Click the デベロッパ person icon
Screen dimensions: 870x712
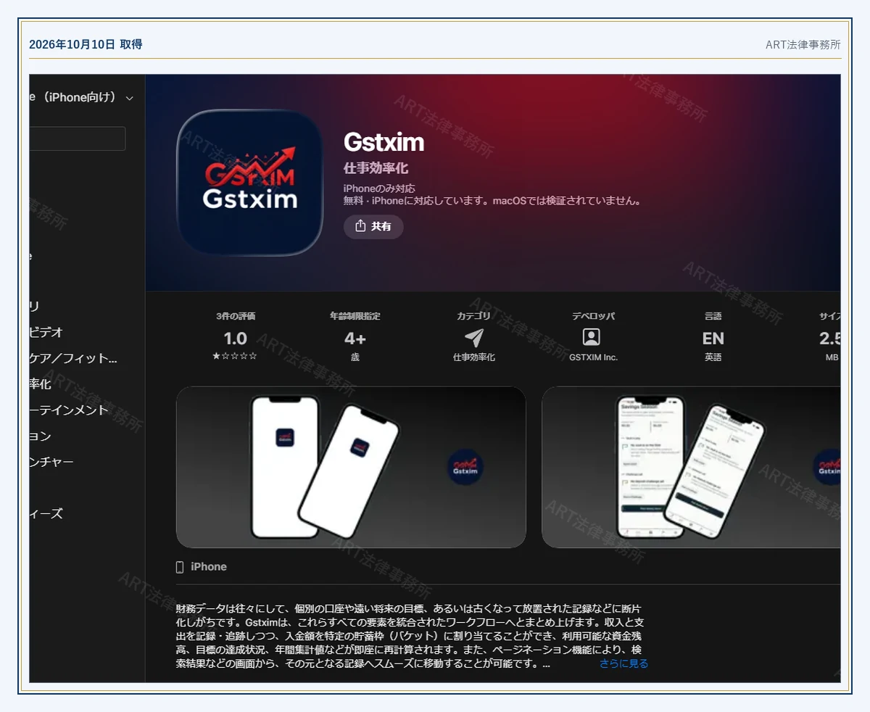tap(592, 338)
